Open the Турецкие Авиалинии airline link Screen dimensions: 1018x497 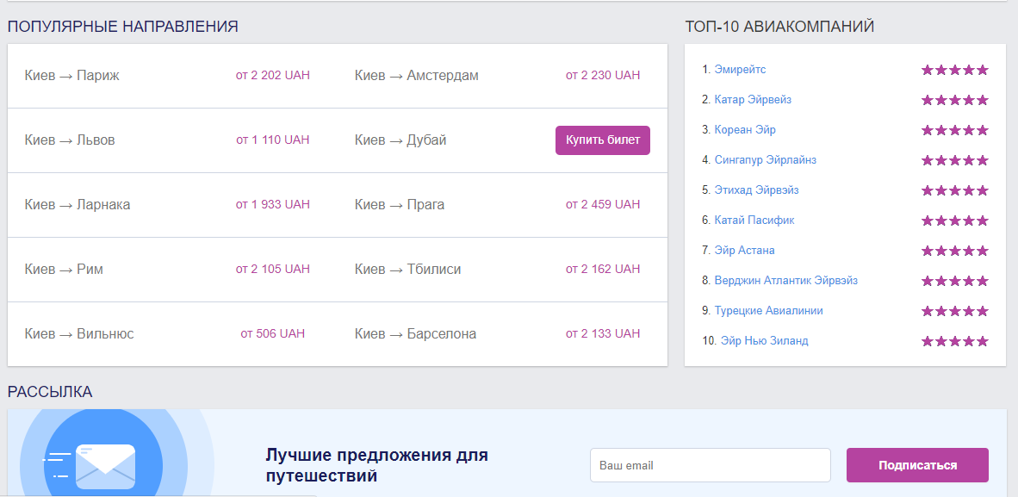pyautogui.click(x=769, y=311)
